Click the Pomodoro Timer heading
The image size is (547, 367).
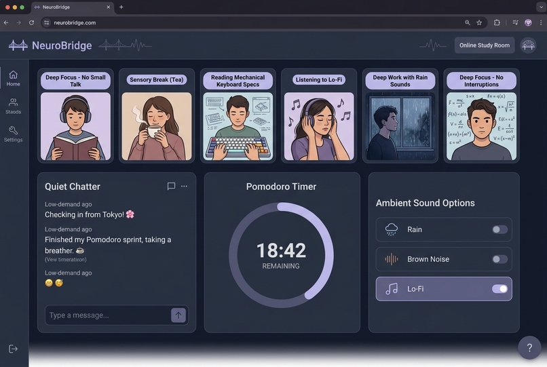click(x=281, y=187)
